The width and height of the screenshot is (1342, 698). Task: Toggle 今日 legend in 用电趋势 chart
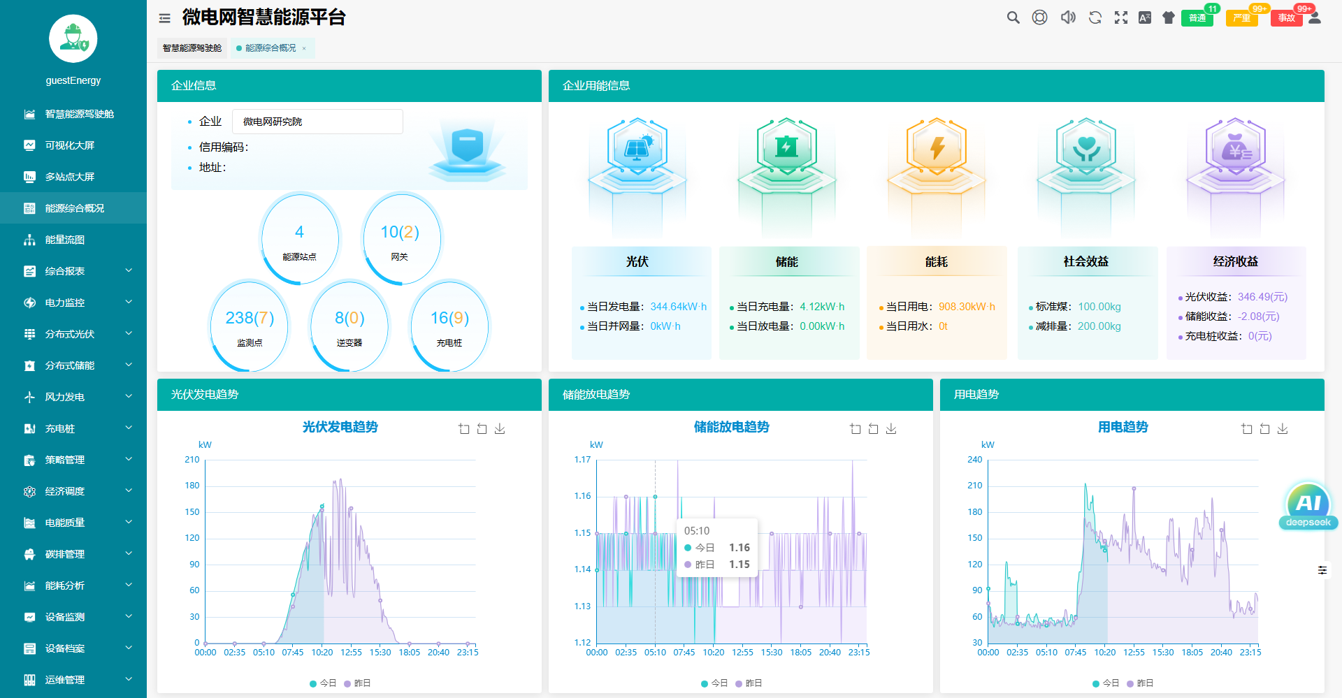click(x=1106, y=683)
